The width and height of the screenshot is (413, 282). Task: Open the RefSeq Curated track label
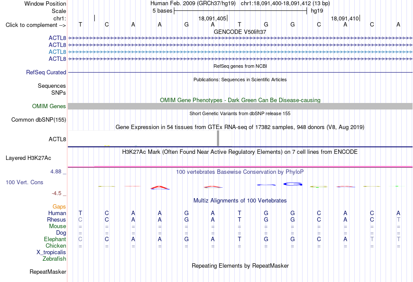[46, 72]
